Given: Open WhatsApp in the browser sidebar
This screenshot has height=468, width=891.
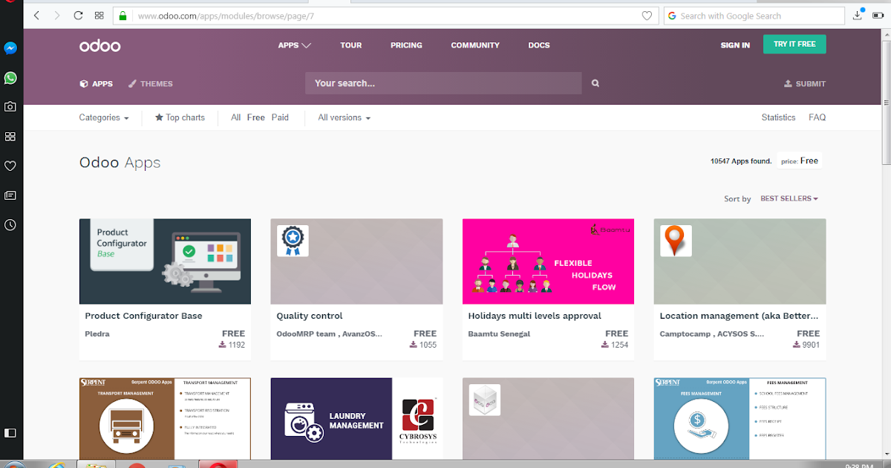Looking at the screenshot, I should pyautogui.click(x=10, y=78).
